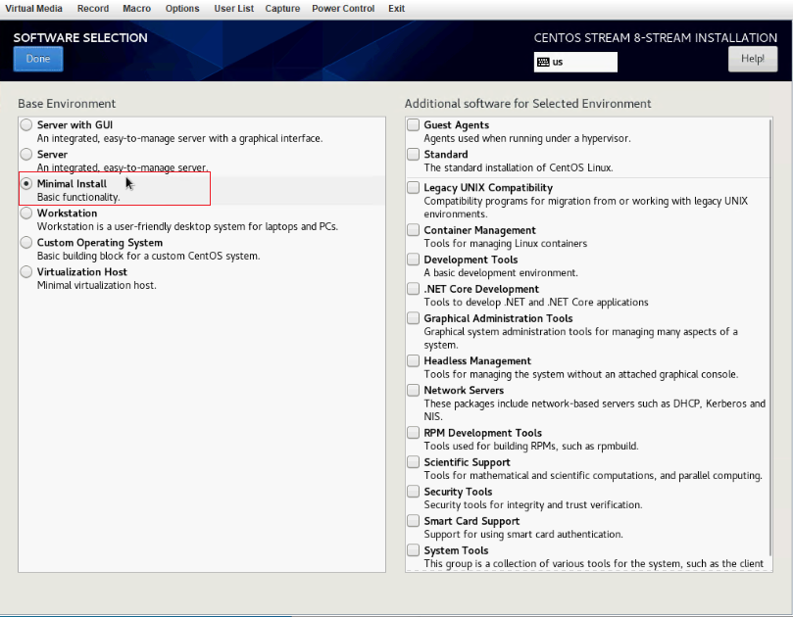Viewport: 793px width, 617px height.
Task: Tick the Standard checkbox
Action: [414, 154]
